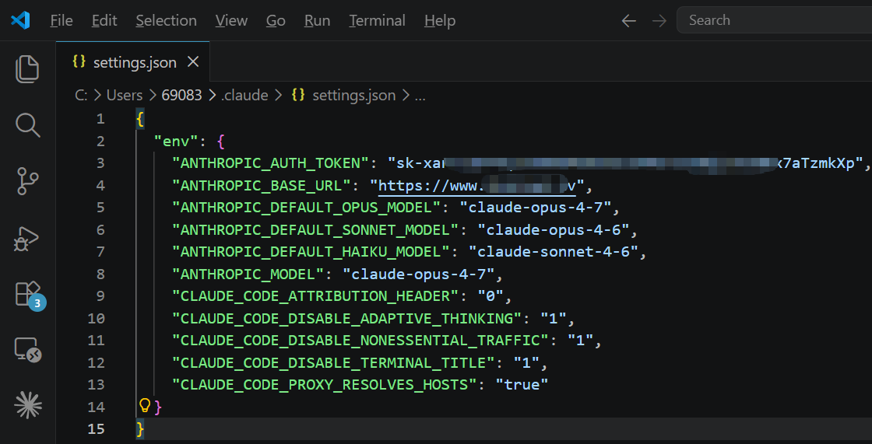Click the VS Code logo icon
Viewport: 872px width, 444px height.
(20, 20)
